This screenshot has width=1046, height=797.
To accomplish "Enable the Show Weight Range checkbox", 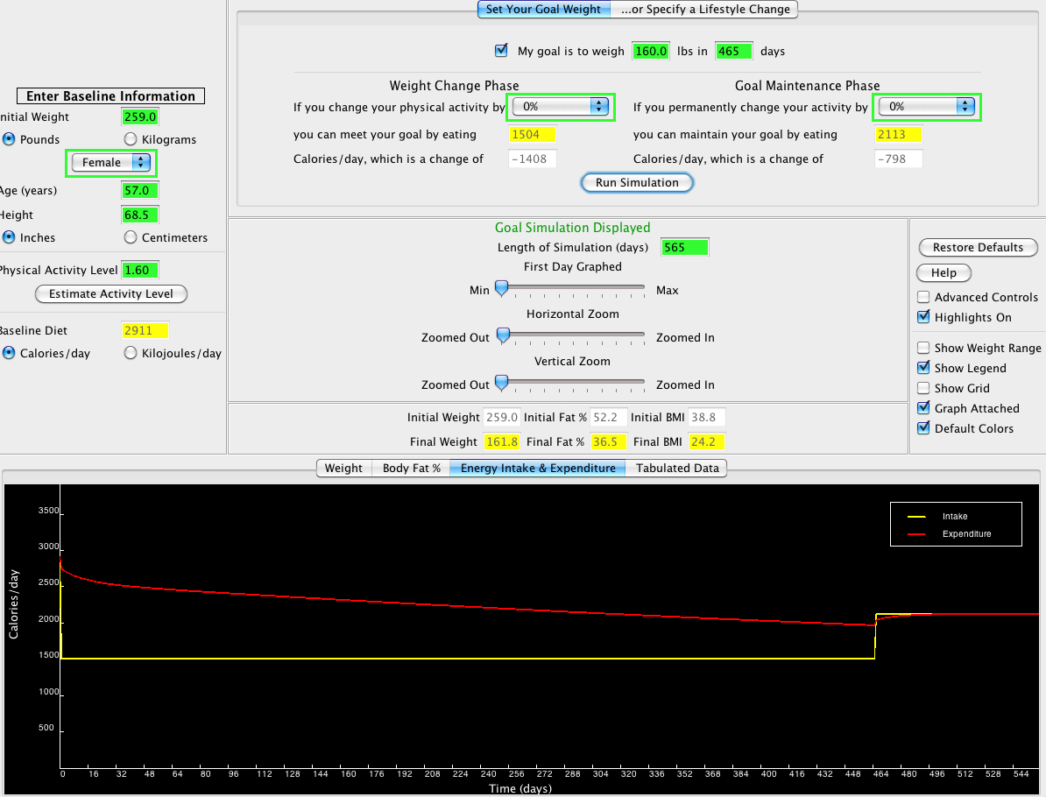I will coord(923,348).
